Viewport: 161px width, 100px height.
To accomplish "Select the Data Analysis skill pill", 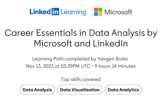I will 37,90.
